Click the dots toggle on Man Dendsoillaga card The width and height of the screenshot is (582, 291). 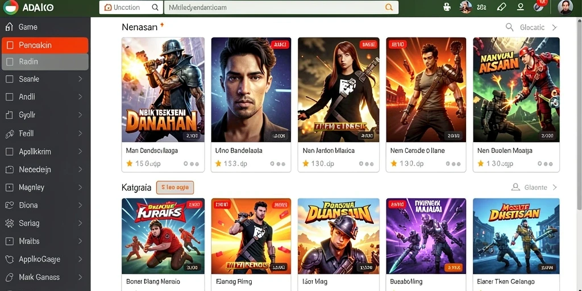click(191, 164)
